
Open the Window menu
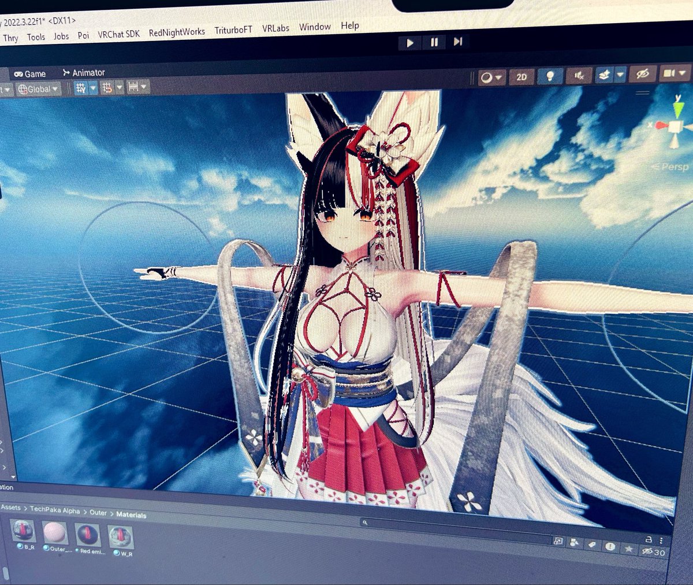coord(315,27)
